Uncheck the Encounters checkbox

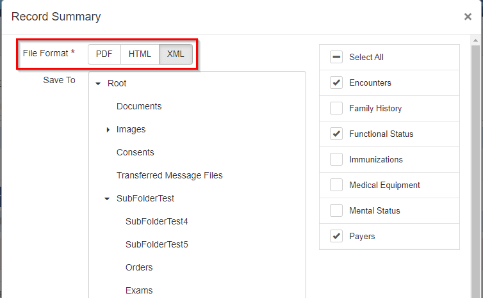pos(336,82)
